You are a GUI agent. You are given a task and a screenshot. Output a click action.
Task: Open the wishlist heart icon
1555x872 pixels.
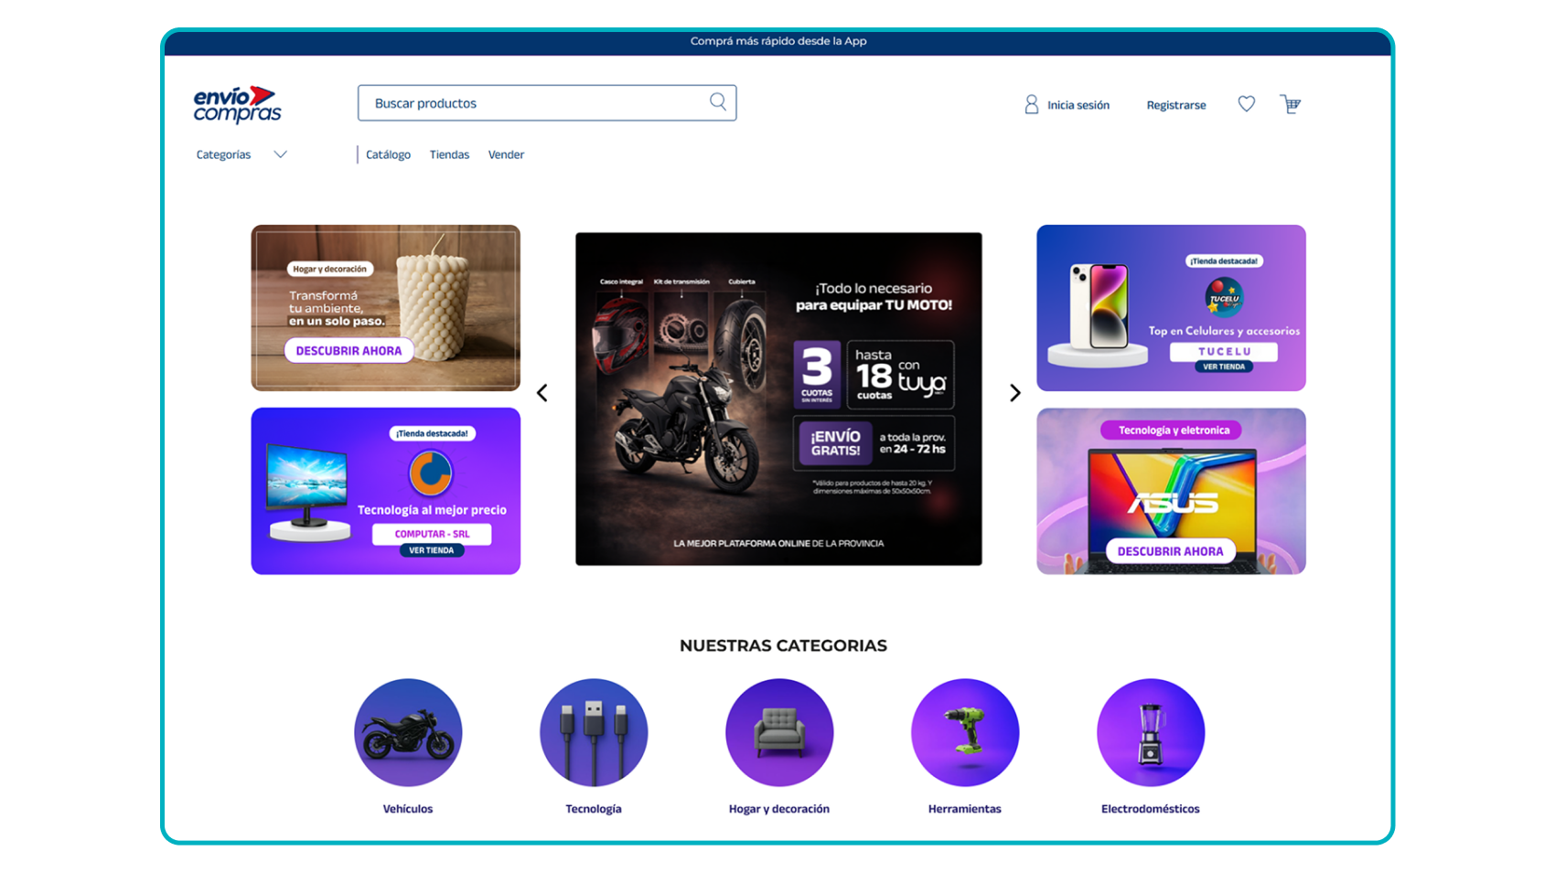pos(1246,104)
